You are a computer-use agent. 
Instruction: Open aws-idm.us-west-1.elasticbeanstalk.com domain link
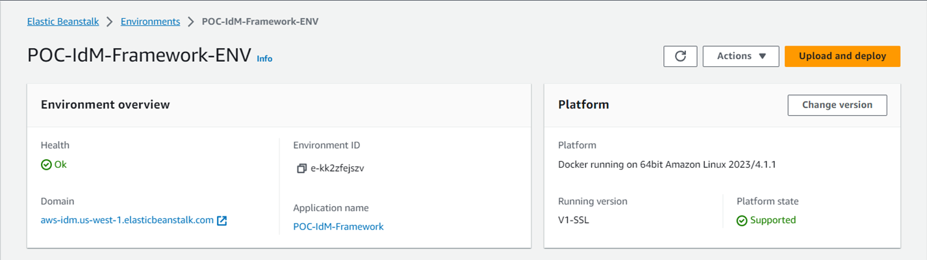coord(127,220)
